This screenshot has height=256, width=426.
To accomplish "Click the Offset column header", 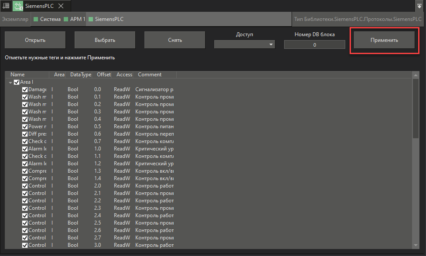I will pyautogui.click(x=103, y=74).
